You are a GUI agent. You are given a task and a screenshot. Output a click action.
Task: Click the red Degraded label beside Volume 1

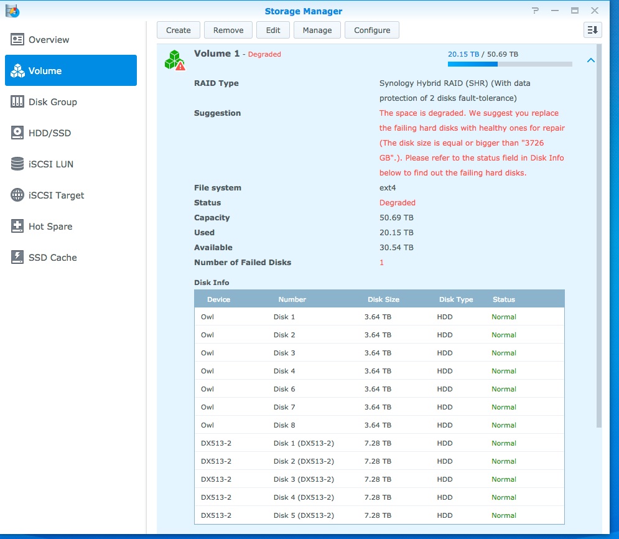(x=264, y=54)
